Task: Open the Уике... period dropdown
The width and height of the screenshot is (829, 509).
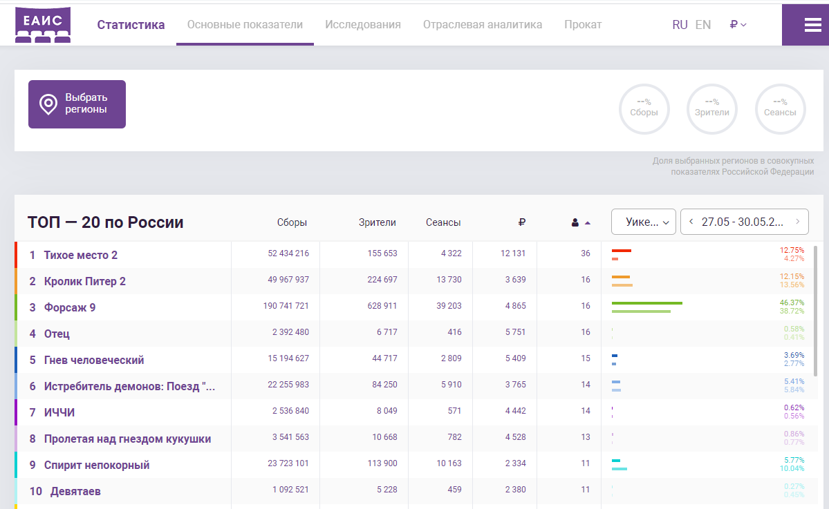Action: point(644,222)
